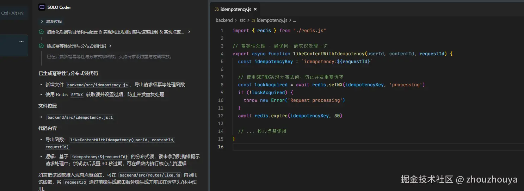Click line number 8 in editor gutter
The image size is (524, 191).
pos(222,85)
